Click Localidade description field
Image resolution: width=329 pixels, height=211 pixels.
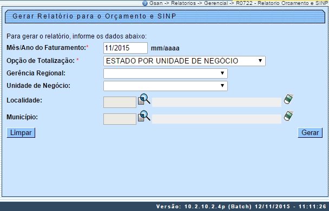click(x=216, y=102)
